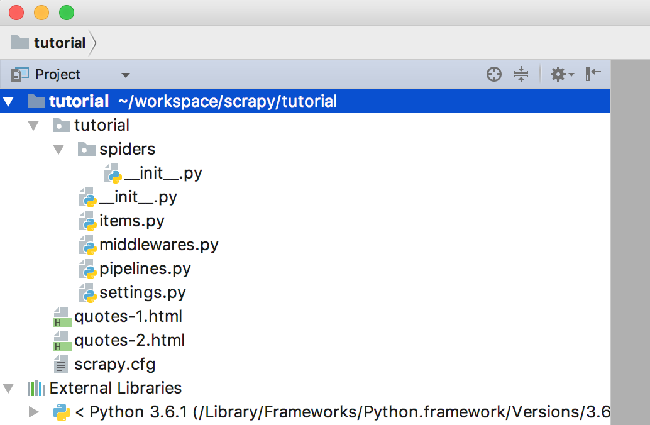Collapse the root tutorial project node
This screenshot has width=650, height=425.
pyautogui.click(x=9, y=101)
